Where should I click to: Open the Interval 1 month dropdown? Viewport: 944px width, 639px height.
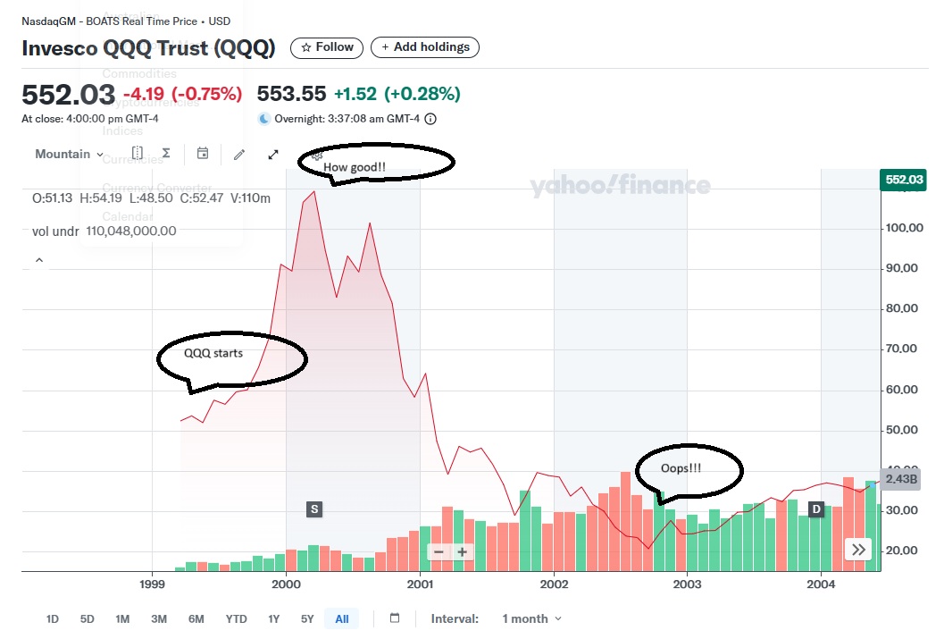pos(532,618)
